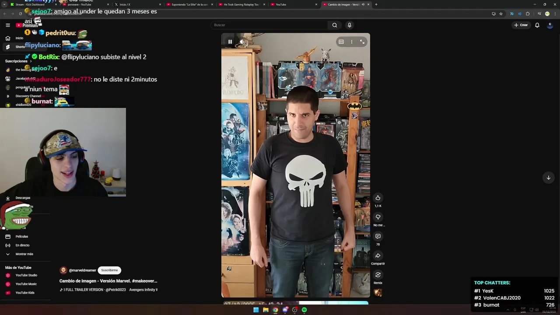Open Spotify from the taskbar
The height and width of the screenshot is (315, 560).
tap(304, 310)
